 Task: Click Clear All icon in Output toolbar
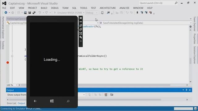(106, 95)
